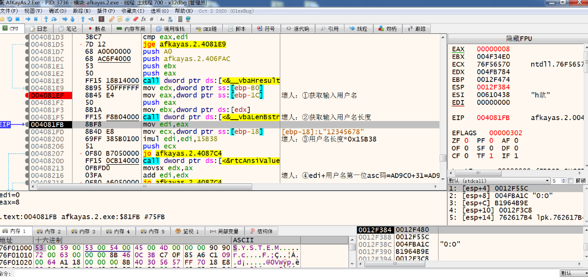Click the Pause execution toolbar icon
The image size is (588, 277).
click(36, 19)
